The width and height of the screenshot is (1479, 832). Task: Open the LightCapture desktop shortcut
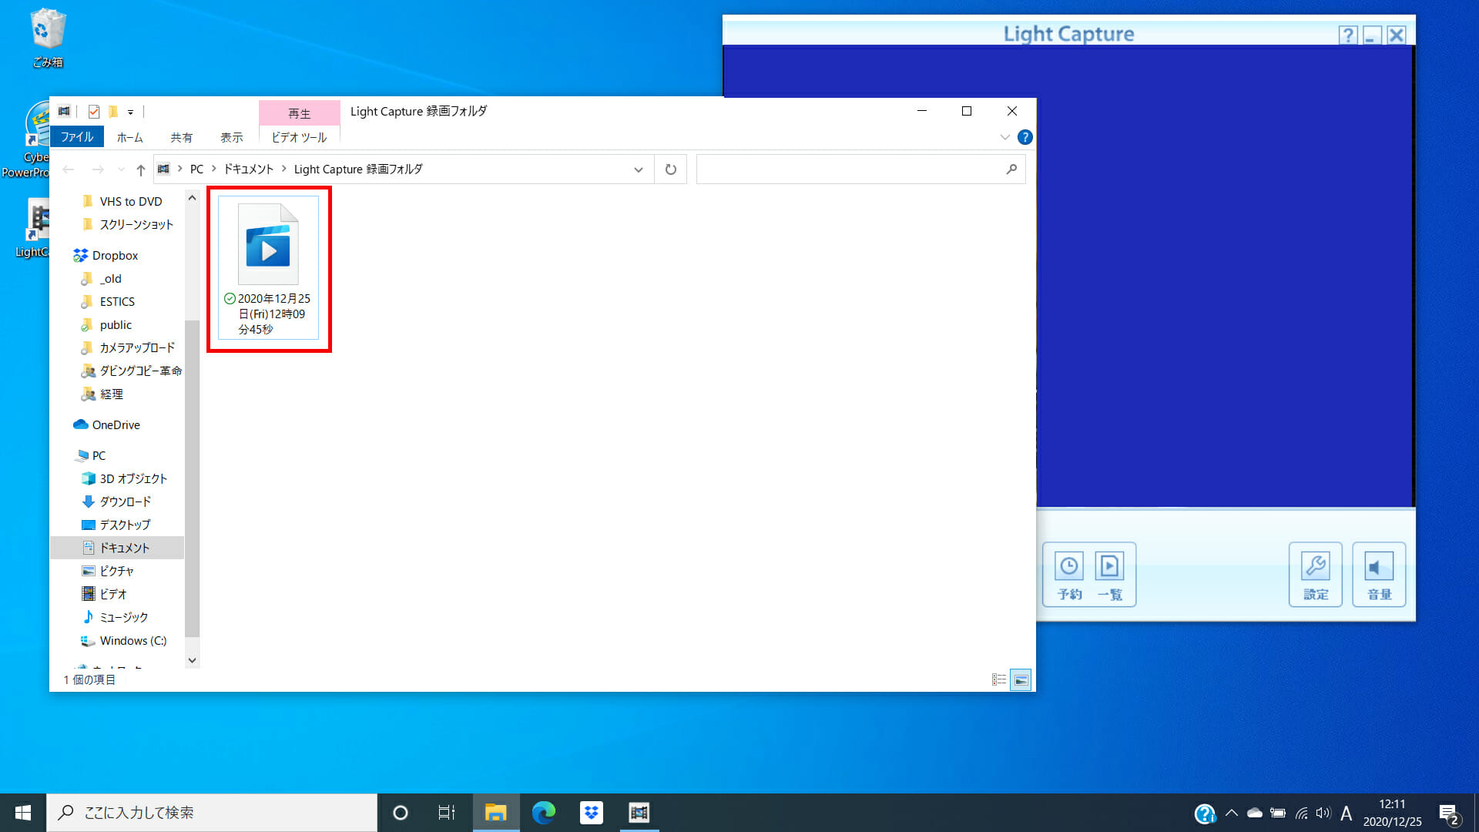tap(35, 228)
